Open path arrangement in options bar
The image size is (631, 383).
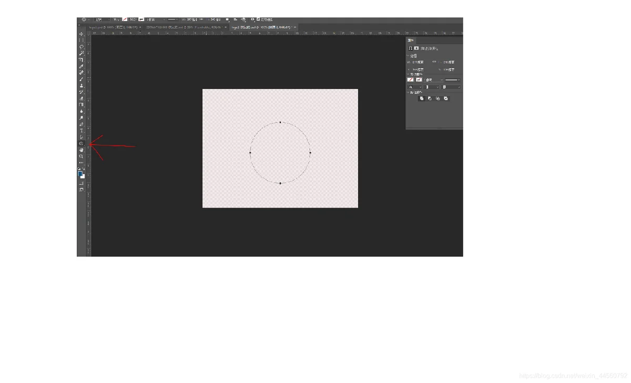(x=243, y=19)
